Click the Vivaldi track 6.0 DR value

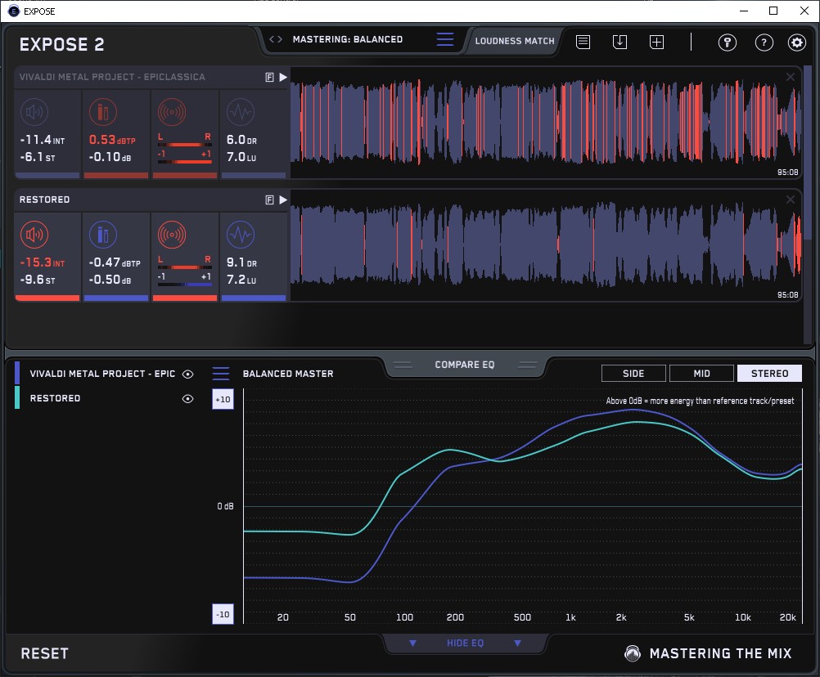(x=241, y=140)
